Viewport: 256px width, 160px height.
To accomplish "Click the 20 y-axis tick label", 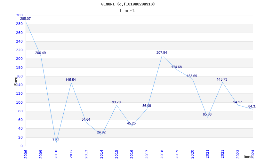I will pos(20,138).
